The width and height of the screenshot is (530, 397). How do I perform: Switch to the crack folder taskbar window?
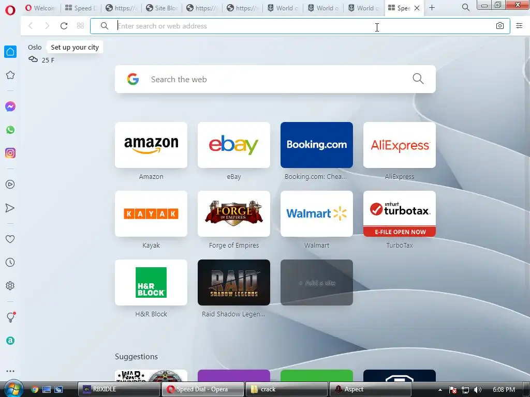(287, 389)
